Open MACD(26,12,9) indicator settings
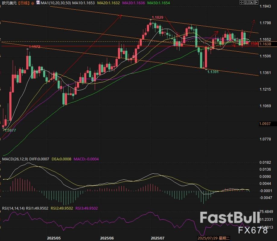The width and height of the screenshot is (277, 241). (x=14, y=159)
